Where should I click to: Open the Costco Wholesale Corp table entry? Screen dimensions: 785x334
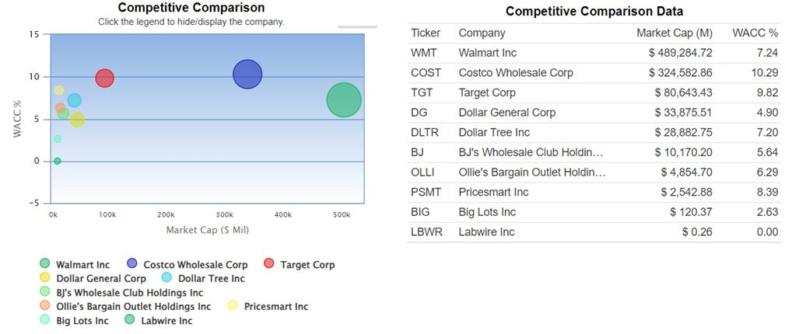coord(516,73)
